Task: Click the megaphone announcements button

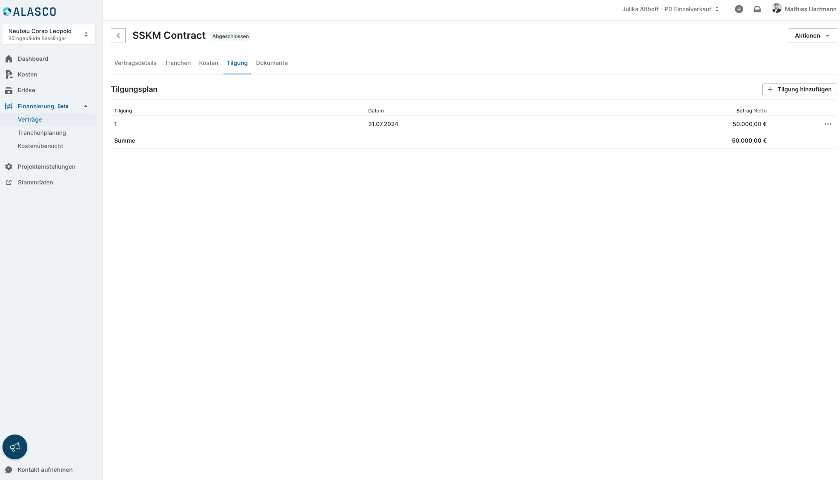Action: pyautogui.click(x=15, y=447)
